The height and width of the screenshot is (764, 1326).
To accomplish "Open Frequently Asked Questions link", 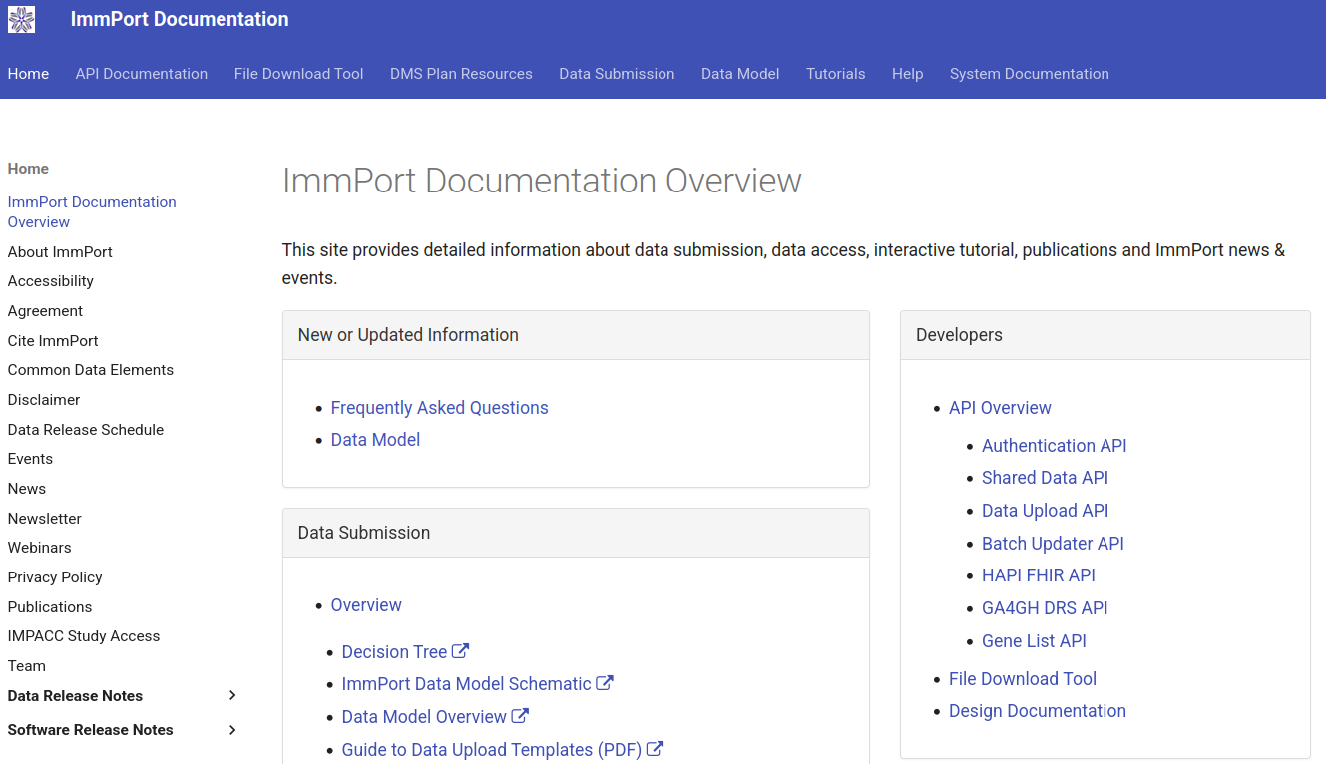I will 440,408.
